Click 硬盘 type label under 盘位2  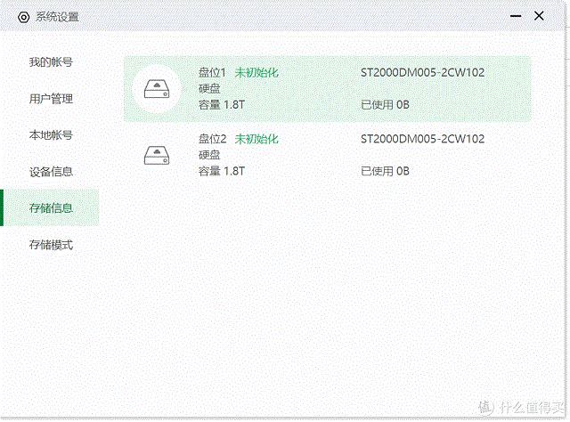pyautogui.click(x=209, y=155)
